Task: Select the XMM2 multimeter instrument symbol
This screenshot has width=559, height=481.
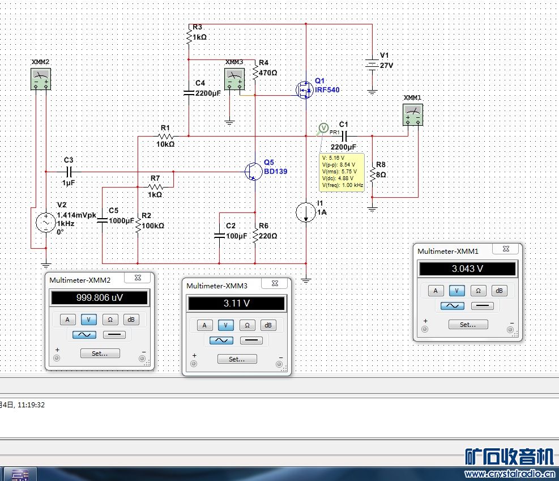Action: point(40,79)
